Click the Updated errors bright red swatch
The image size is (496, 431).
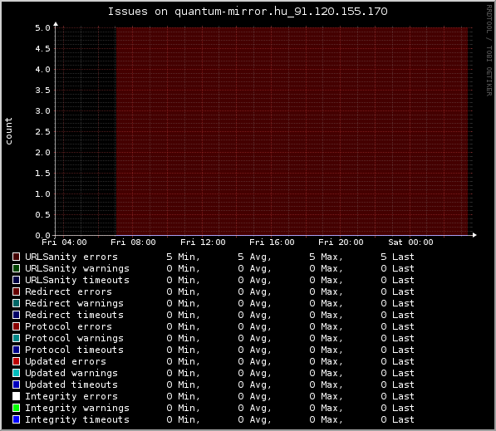click(16, 361)
